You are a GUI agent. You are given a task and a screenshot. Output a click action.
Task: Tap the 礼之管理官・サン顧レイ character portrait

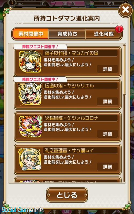(30, 159)
